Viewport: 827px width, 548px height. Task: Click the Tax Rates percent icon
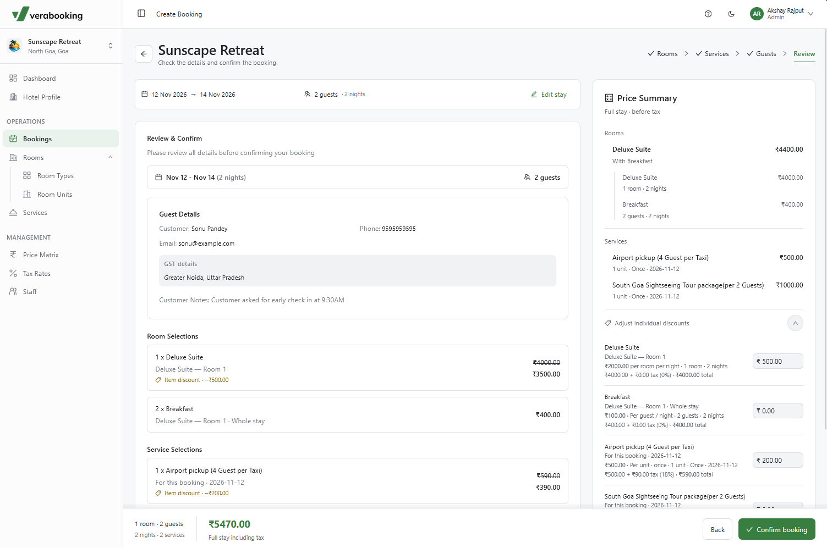(x=13, y=274)
